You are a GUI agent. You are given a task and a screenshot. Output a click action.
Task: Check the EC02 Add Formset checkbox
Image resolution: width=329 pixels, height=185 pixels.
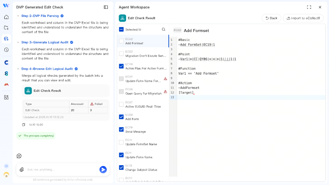[121, 41]
